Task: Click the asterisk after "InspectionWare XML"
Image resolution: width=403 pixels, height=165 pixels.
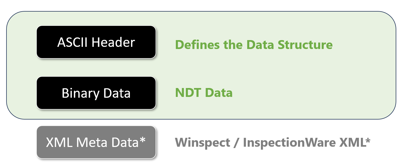Action: click(x=367, y=140)
